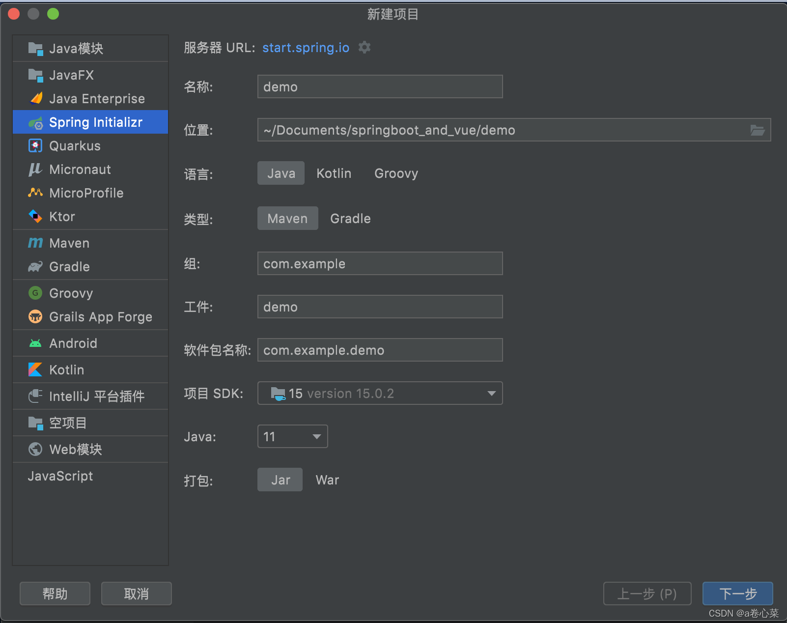Select Java language option

(x=281, y=173)
